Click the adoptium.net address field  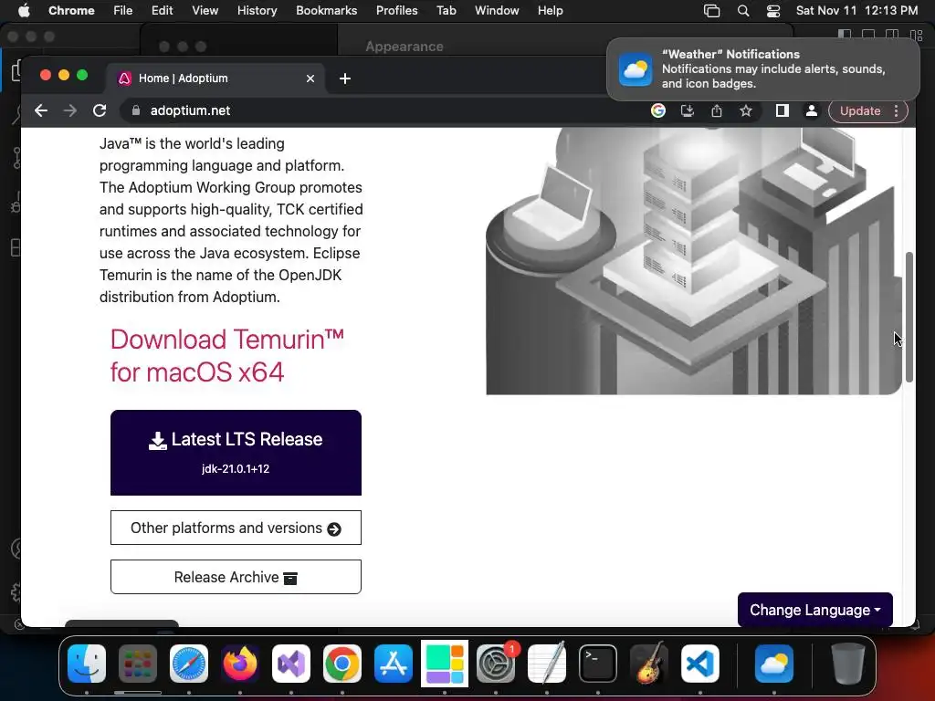tap(382, 110)
